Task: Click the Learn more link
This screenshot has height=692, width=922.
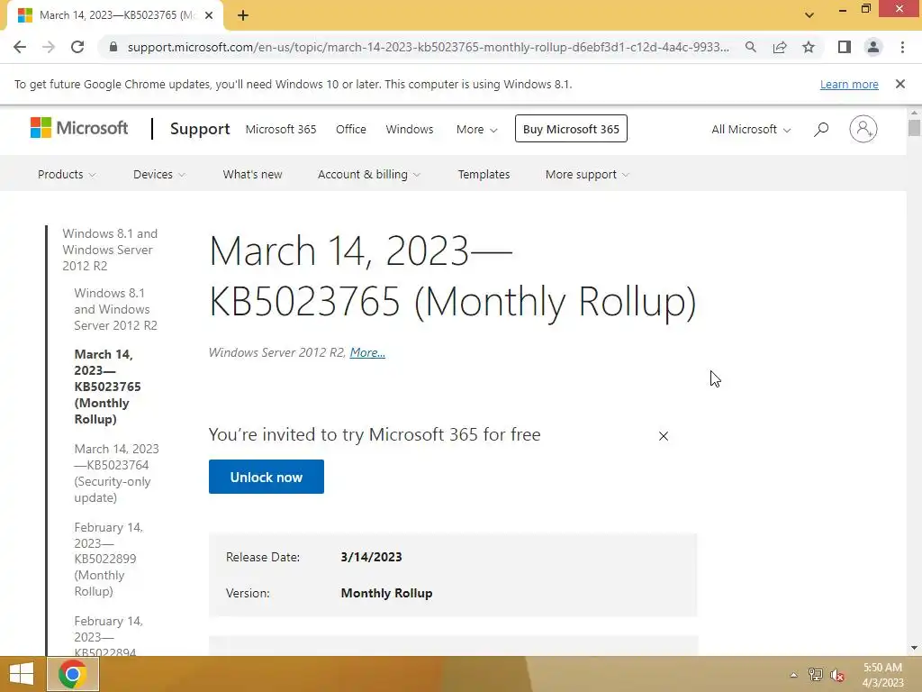Action: (x=849, y=84)
